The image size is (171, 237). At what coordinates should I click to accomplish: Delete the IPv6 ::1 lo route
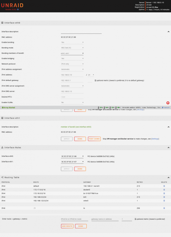pos(164,208)
